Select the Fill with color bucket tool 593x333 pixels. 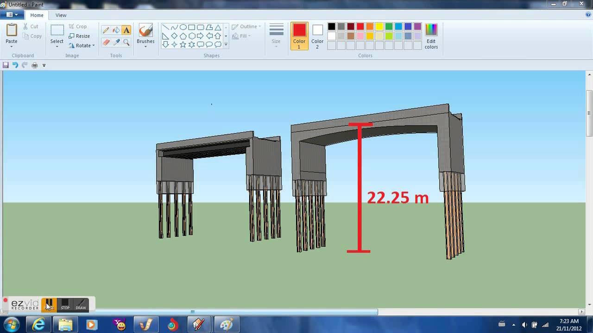(x=116, y=30)
